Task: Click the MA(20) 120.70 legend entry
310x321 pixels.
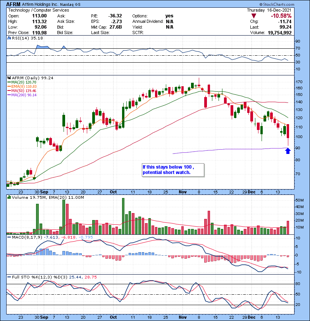Action: [x=22, y=82]
